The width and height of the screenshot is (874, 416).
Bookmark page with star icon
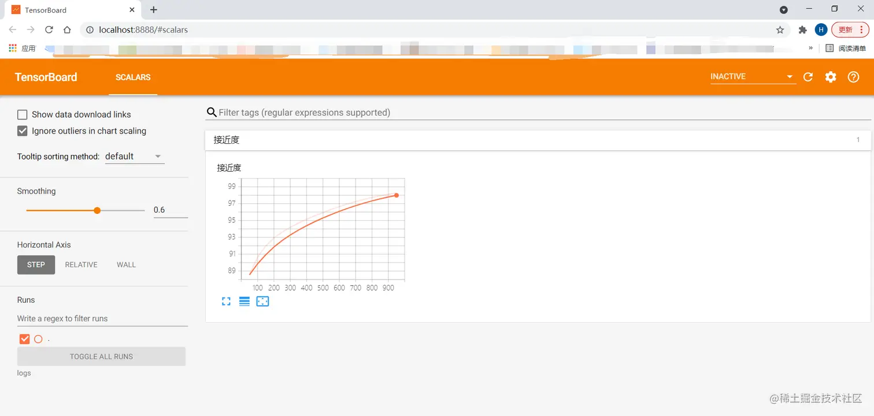click(x=780, y=29)
